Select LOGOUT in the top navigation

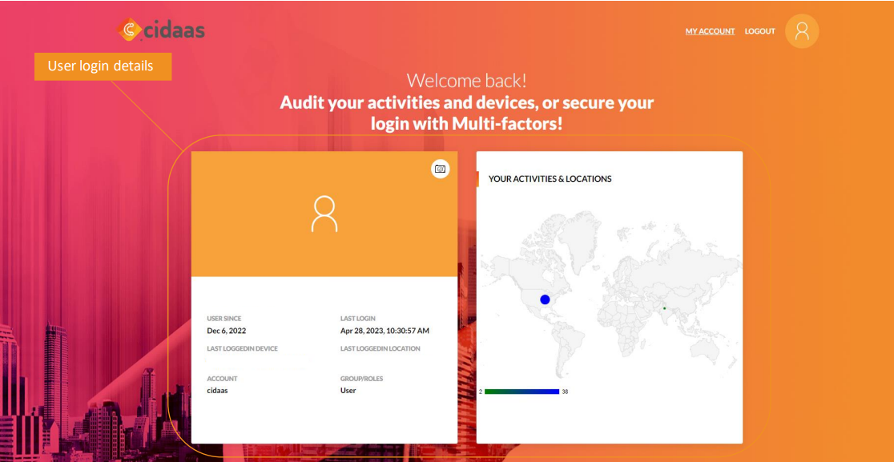(x=759, y=31)
